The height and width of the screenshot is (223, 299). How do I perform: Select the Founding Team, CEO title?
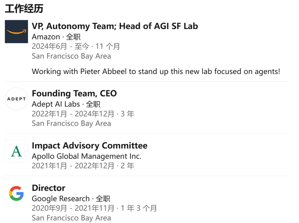pos(74,93)
